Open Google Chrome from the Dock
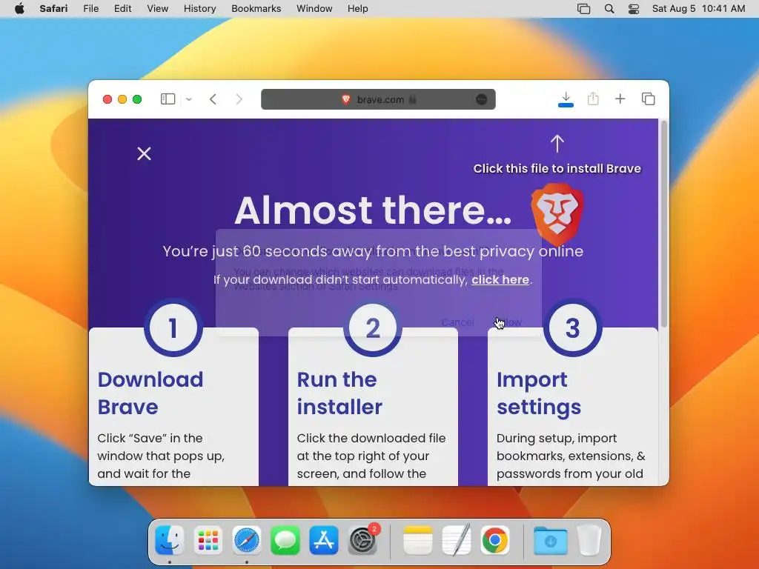 tap(494, 540)
